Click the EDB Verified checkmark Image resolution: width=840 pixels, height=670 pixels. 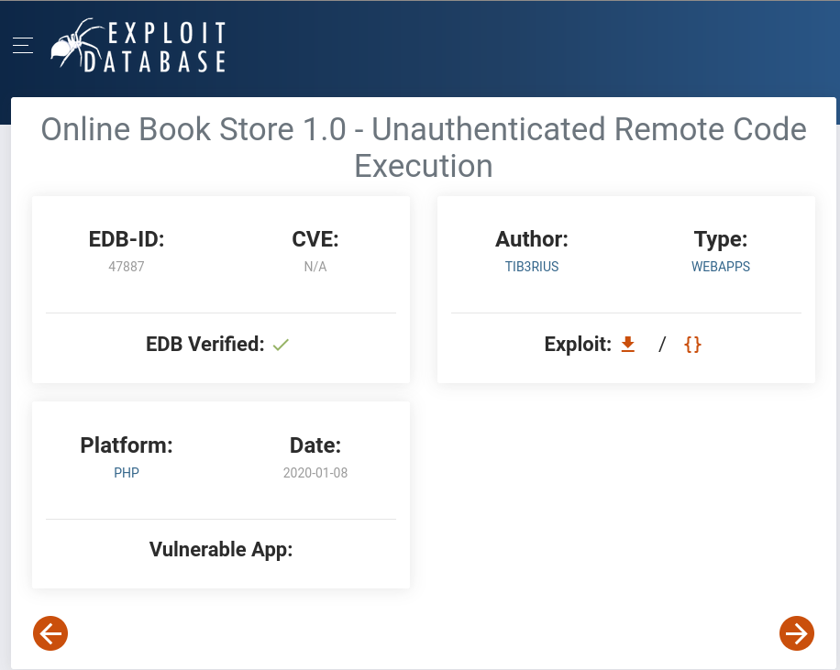[x=281, y=346]
